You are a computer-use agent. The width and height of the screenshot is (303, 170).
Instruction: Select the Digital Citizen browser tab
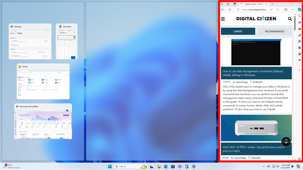click(x=254, y=4)
